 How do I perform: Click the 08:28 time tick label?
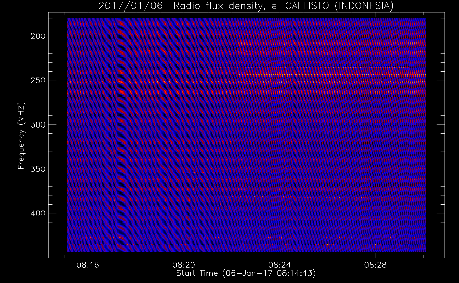pos(376,265)
